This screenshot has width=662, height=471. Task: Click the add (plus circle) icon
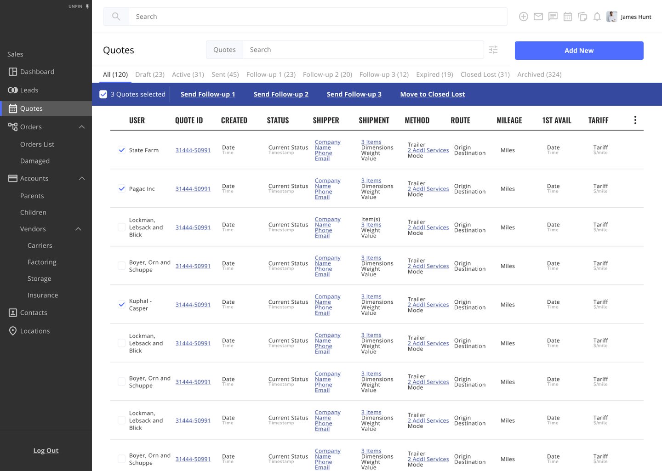pos(524,17)
